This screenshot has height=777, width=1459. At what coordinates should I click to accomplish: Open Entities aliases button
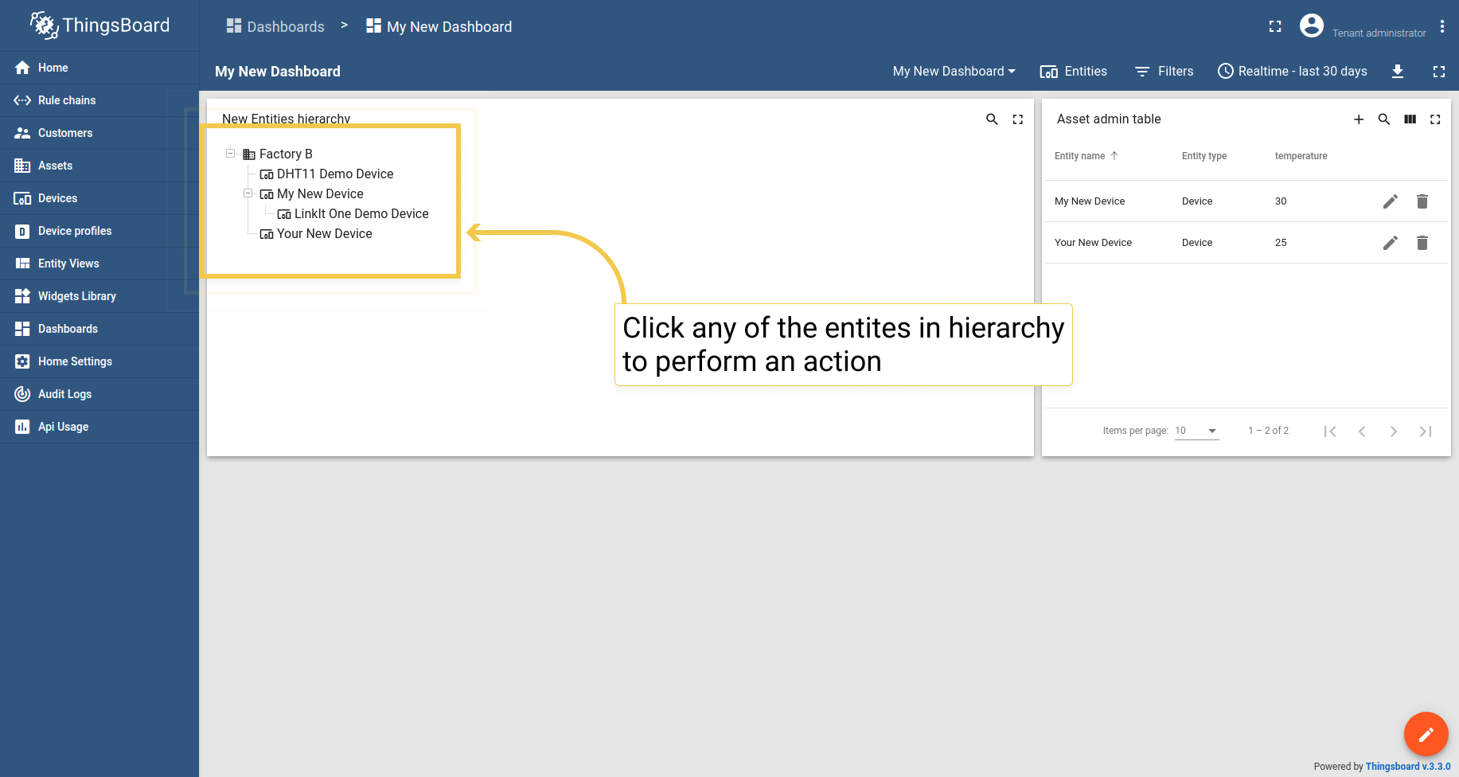(x=1073, y=72)
